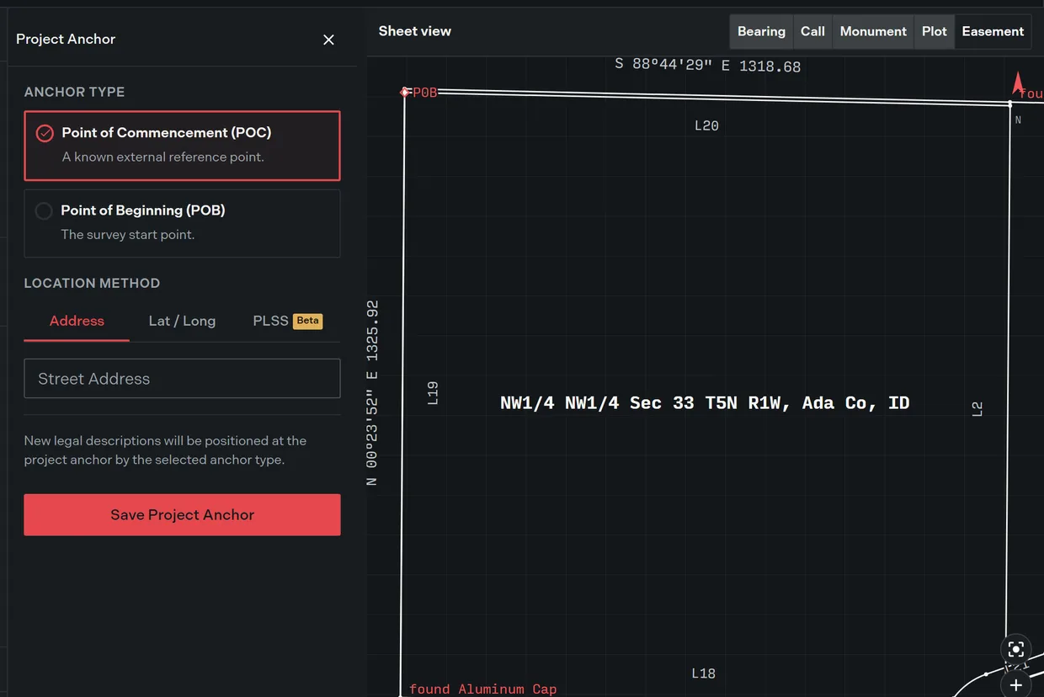
Task: Click the Beta badge beside PLSS
Action: click(x=307, y=321)
